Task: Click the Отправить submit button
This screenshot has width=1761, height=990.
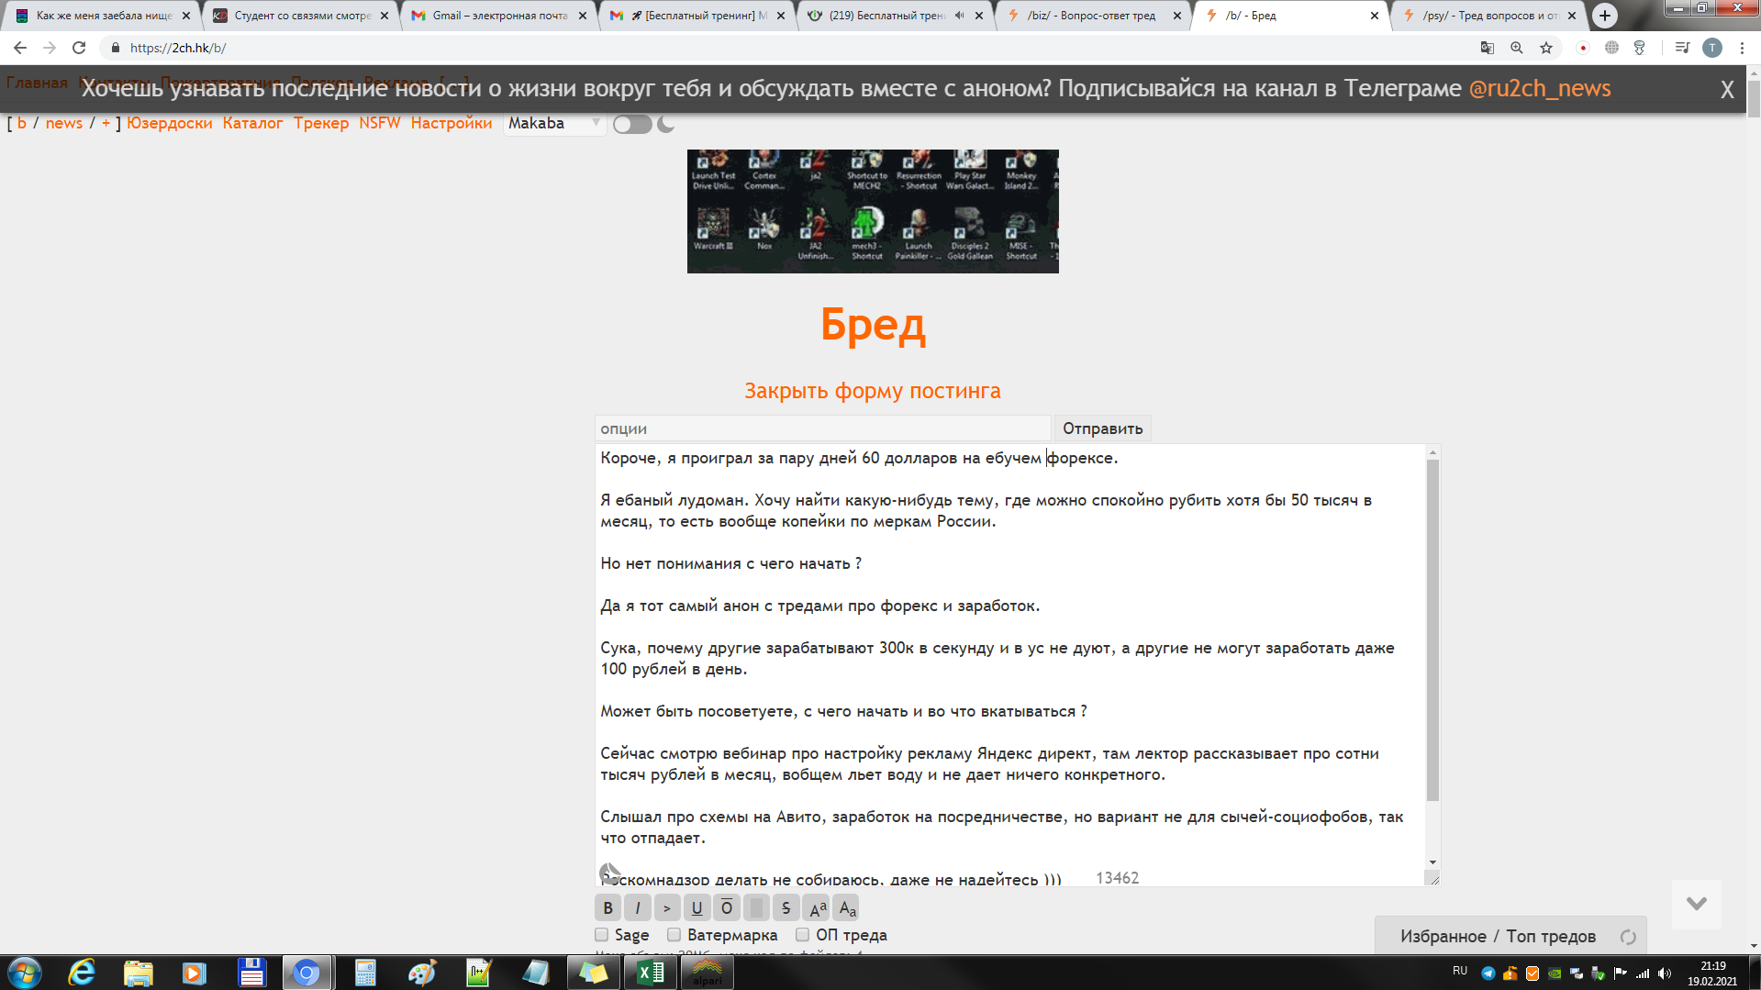Action: (x=1102, y=428)
